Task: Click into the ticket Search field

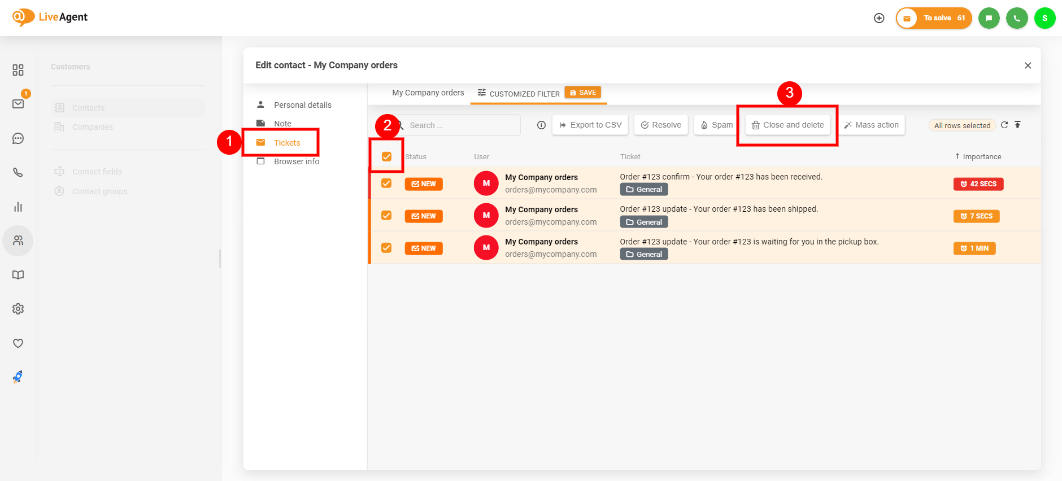Action: click(460, 125)
